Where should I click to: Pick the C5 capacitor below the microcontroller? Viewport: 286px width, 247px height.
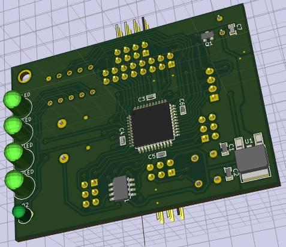tap(161, 154)
